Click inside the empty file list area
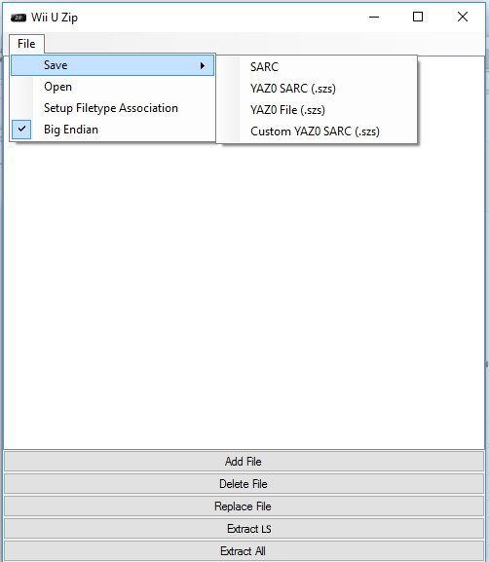 (x=244, y=294)
